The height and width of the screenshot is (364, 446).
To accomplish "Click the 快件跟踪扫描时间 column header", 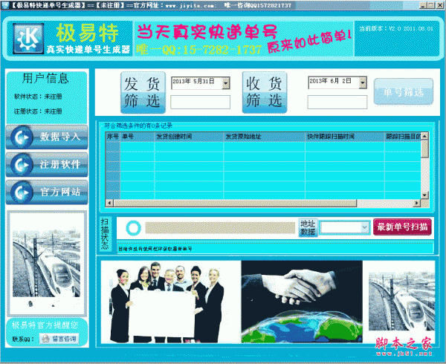I will coord(345,137).
